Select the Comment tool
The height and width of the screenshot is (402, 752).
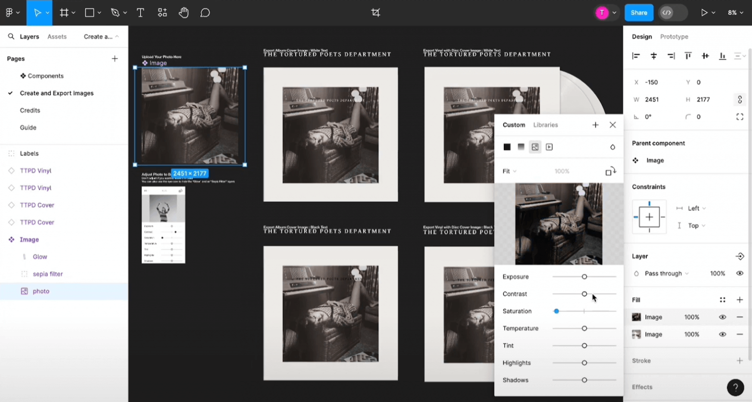coord(205,13)
